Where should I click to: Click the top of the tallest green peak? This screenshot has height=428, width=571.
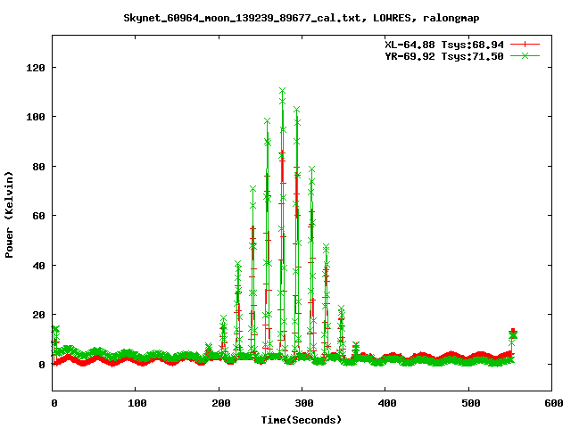(282, 91)
